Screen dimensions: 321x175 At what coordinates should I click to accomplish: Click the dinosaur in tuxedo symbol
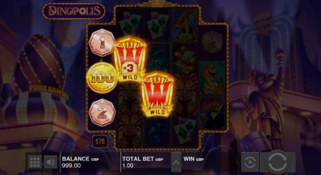click(x=212, y=114)
